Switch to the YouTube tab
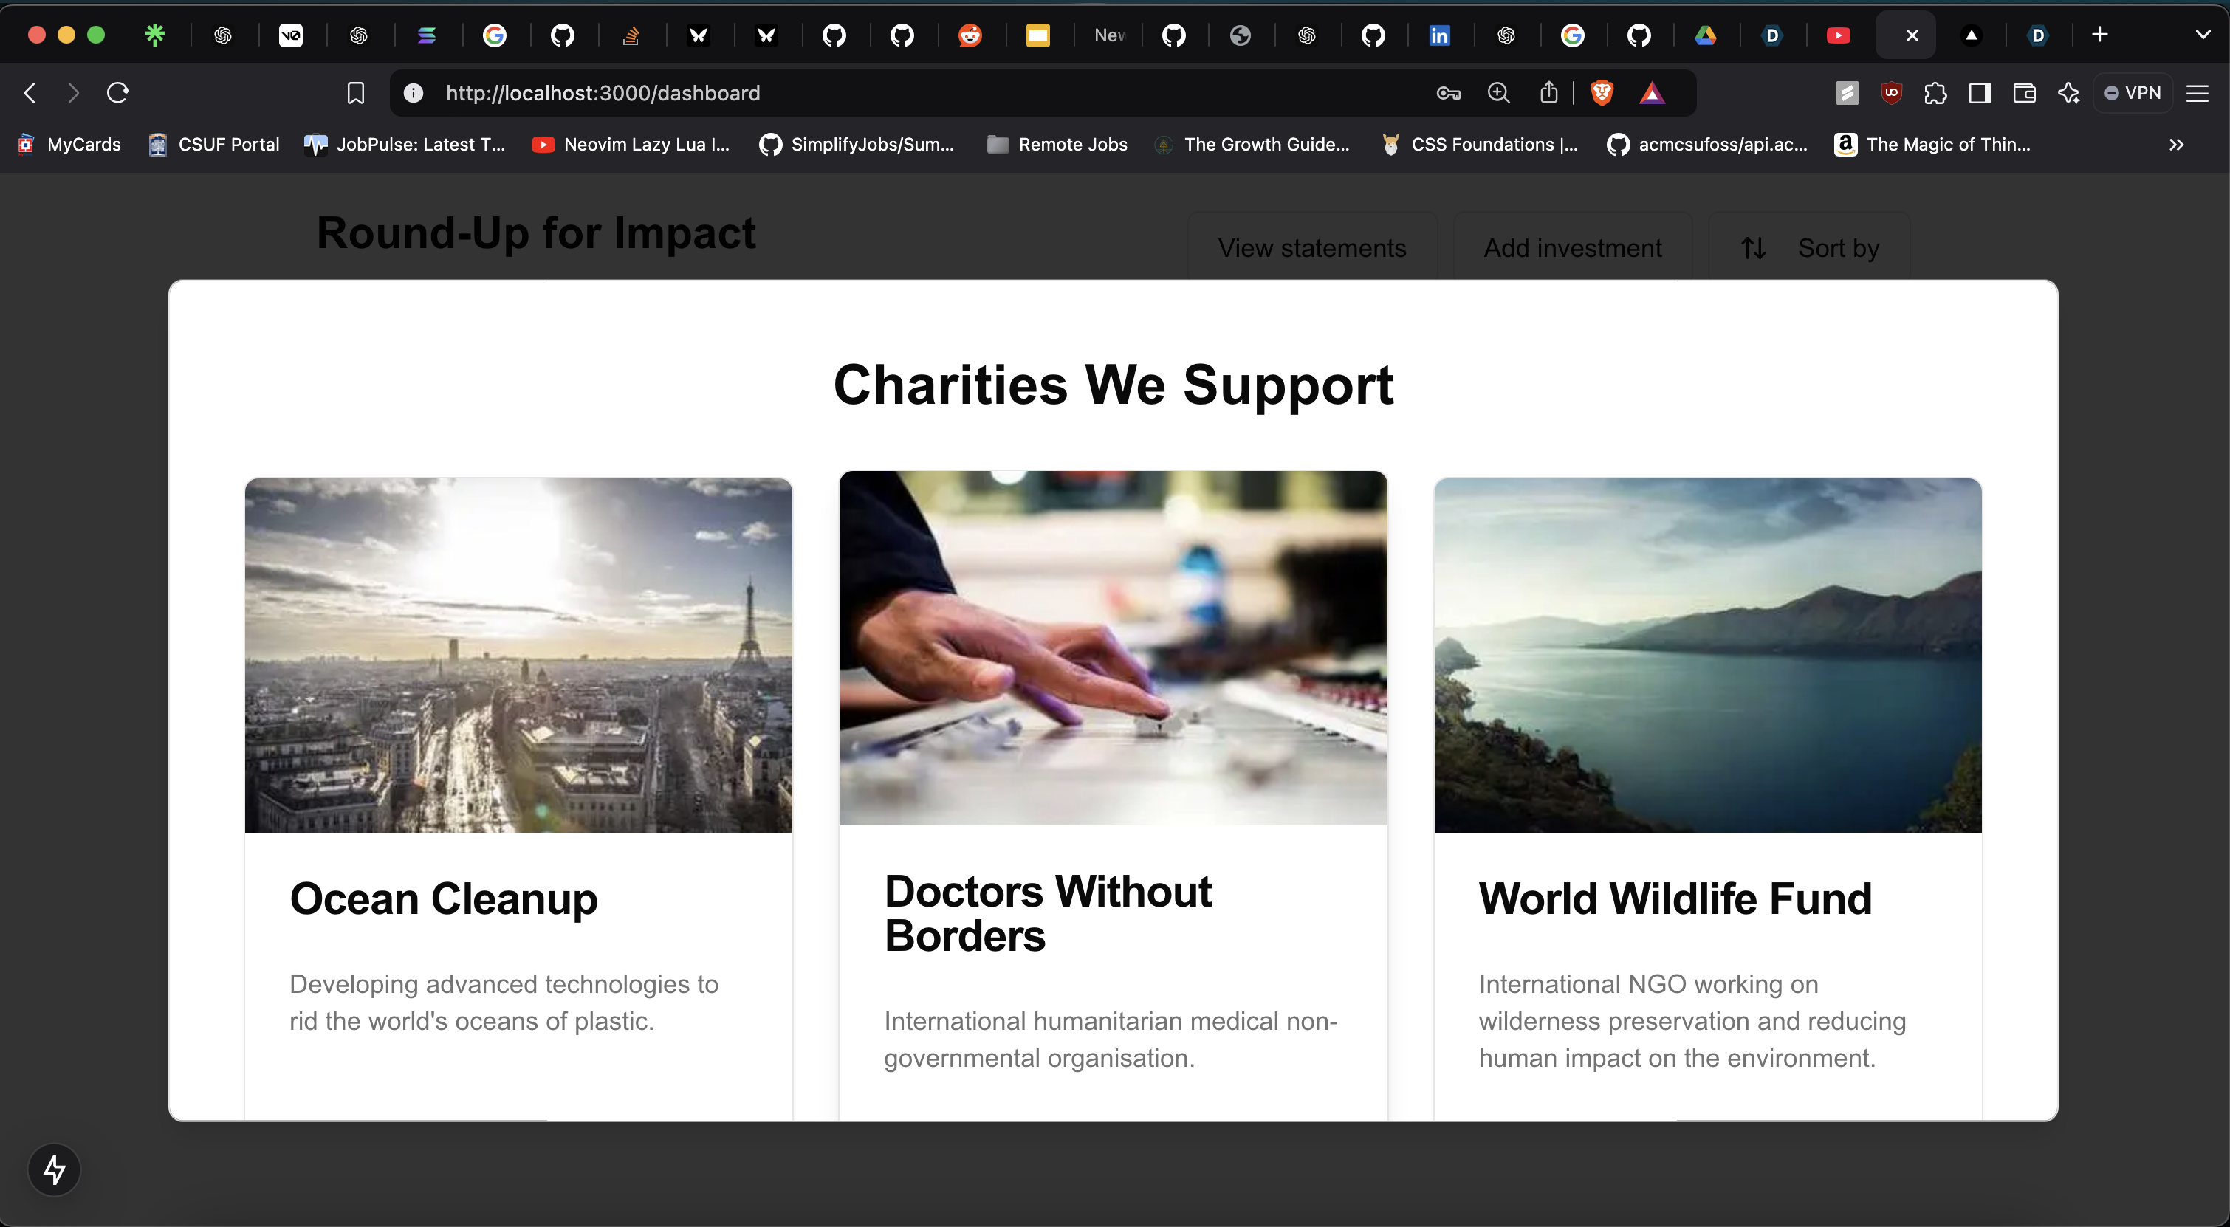This screenshot has height=1227, width=2230. pyautogui.click(x=1838, y=35)
